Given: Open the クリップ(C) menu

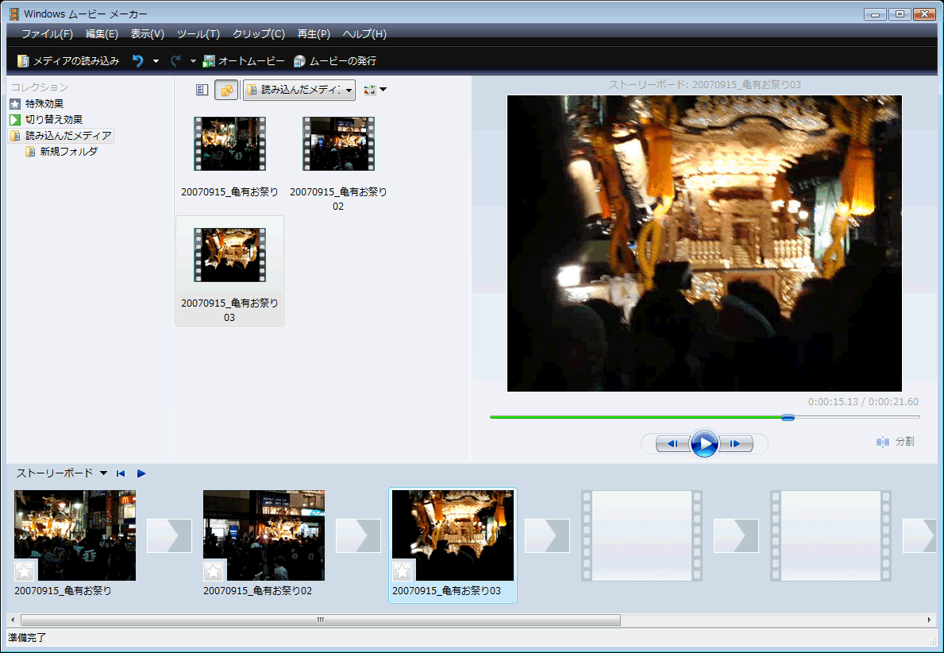Looking at the screenshot, I should [x=258, y=34].
